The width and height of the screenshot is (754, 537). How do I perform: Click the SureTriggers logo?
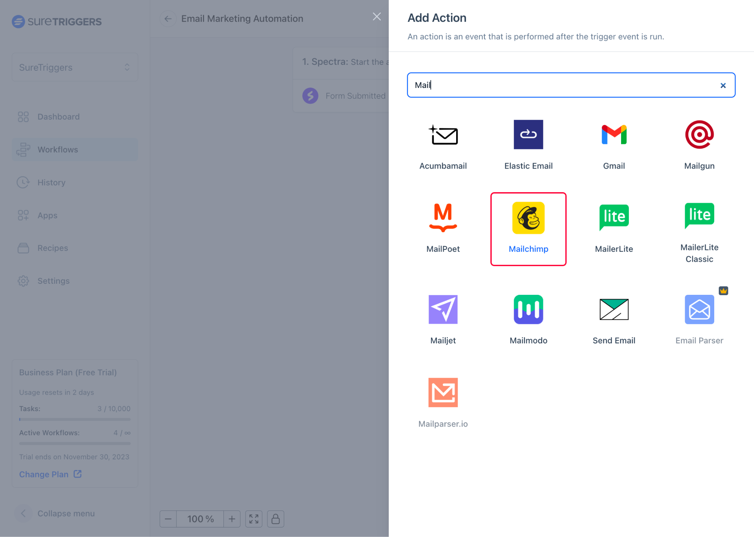(57, 21)
